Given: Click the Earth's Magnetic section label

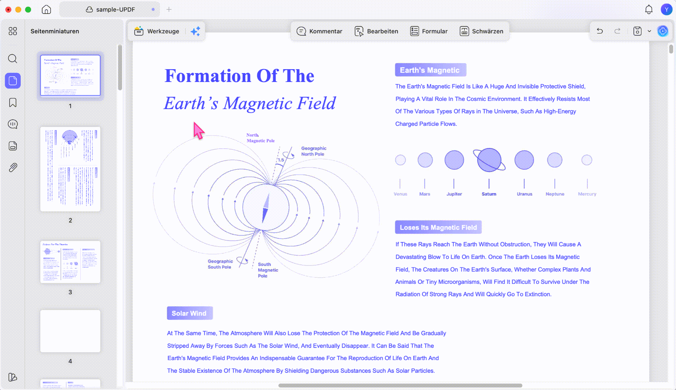Looking at the screenshot, I should (x=430, y=70).
